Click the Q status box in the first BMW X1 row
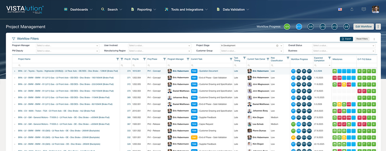Screen dimensions: 386x151 (x=374, y=78)
